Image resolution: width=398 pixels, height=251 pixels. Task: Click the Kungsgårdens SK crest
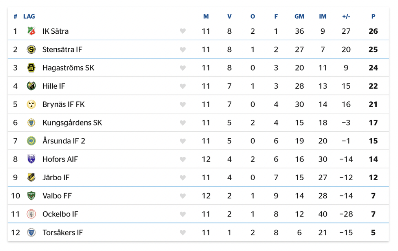click(31, 122)
